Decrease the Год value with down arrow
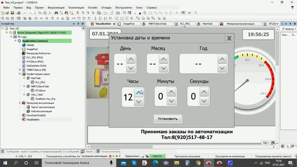Viewport: 297px width, 167px height. point(222,68)
